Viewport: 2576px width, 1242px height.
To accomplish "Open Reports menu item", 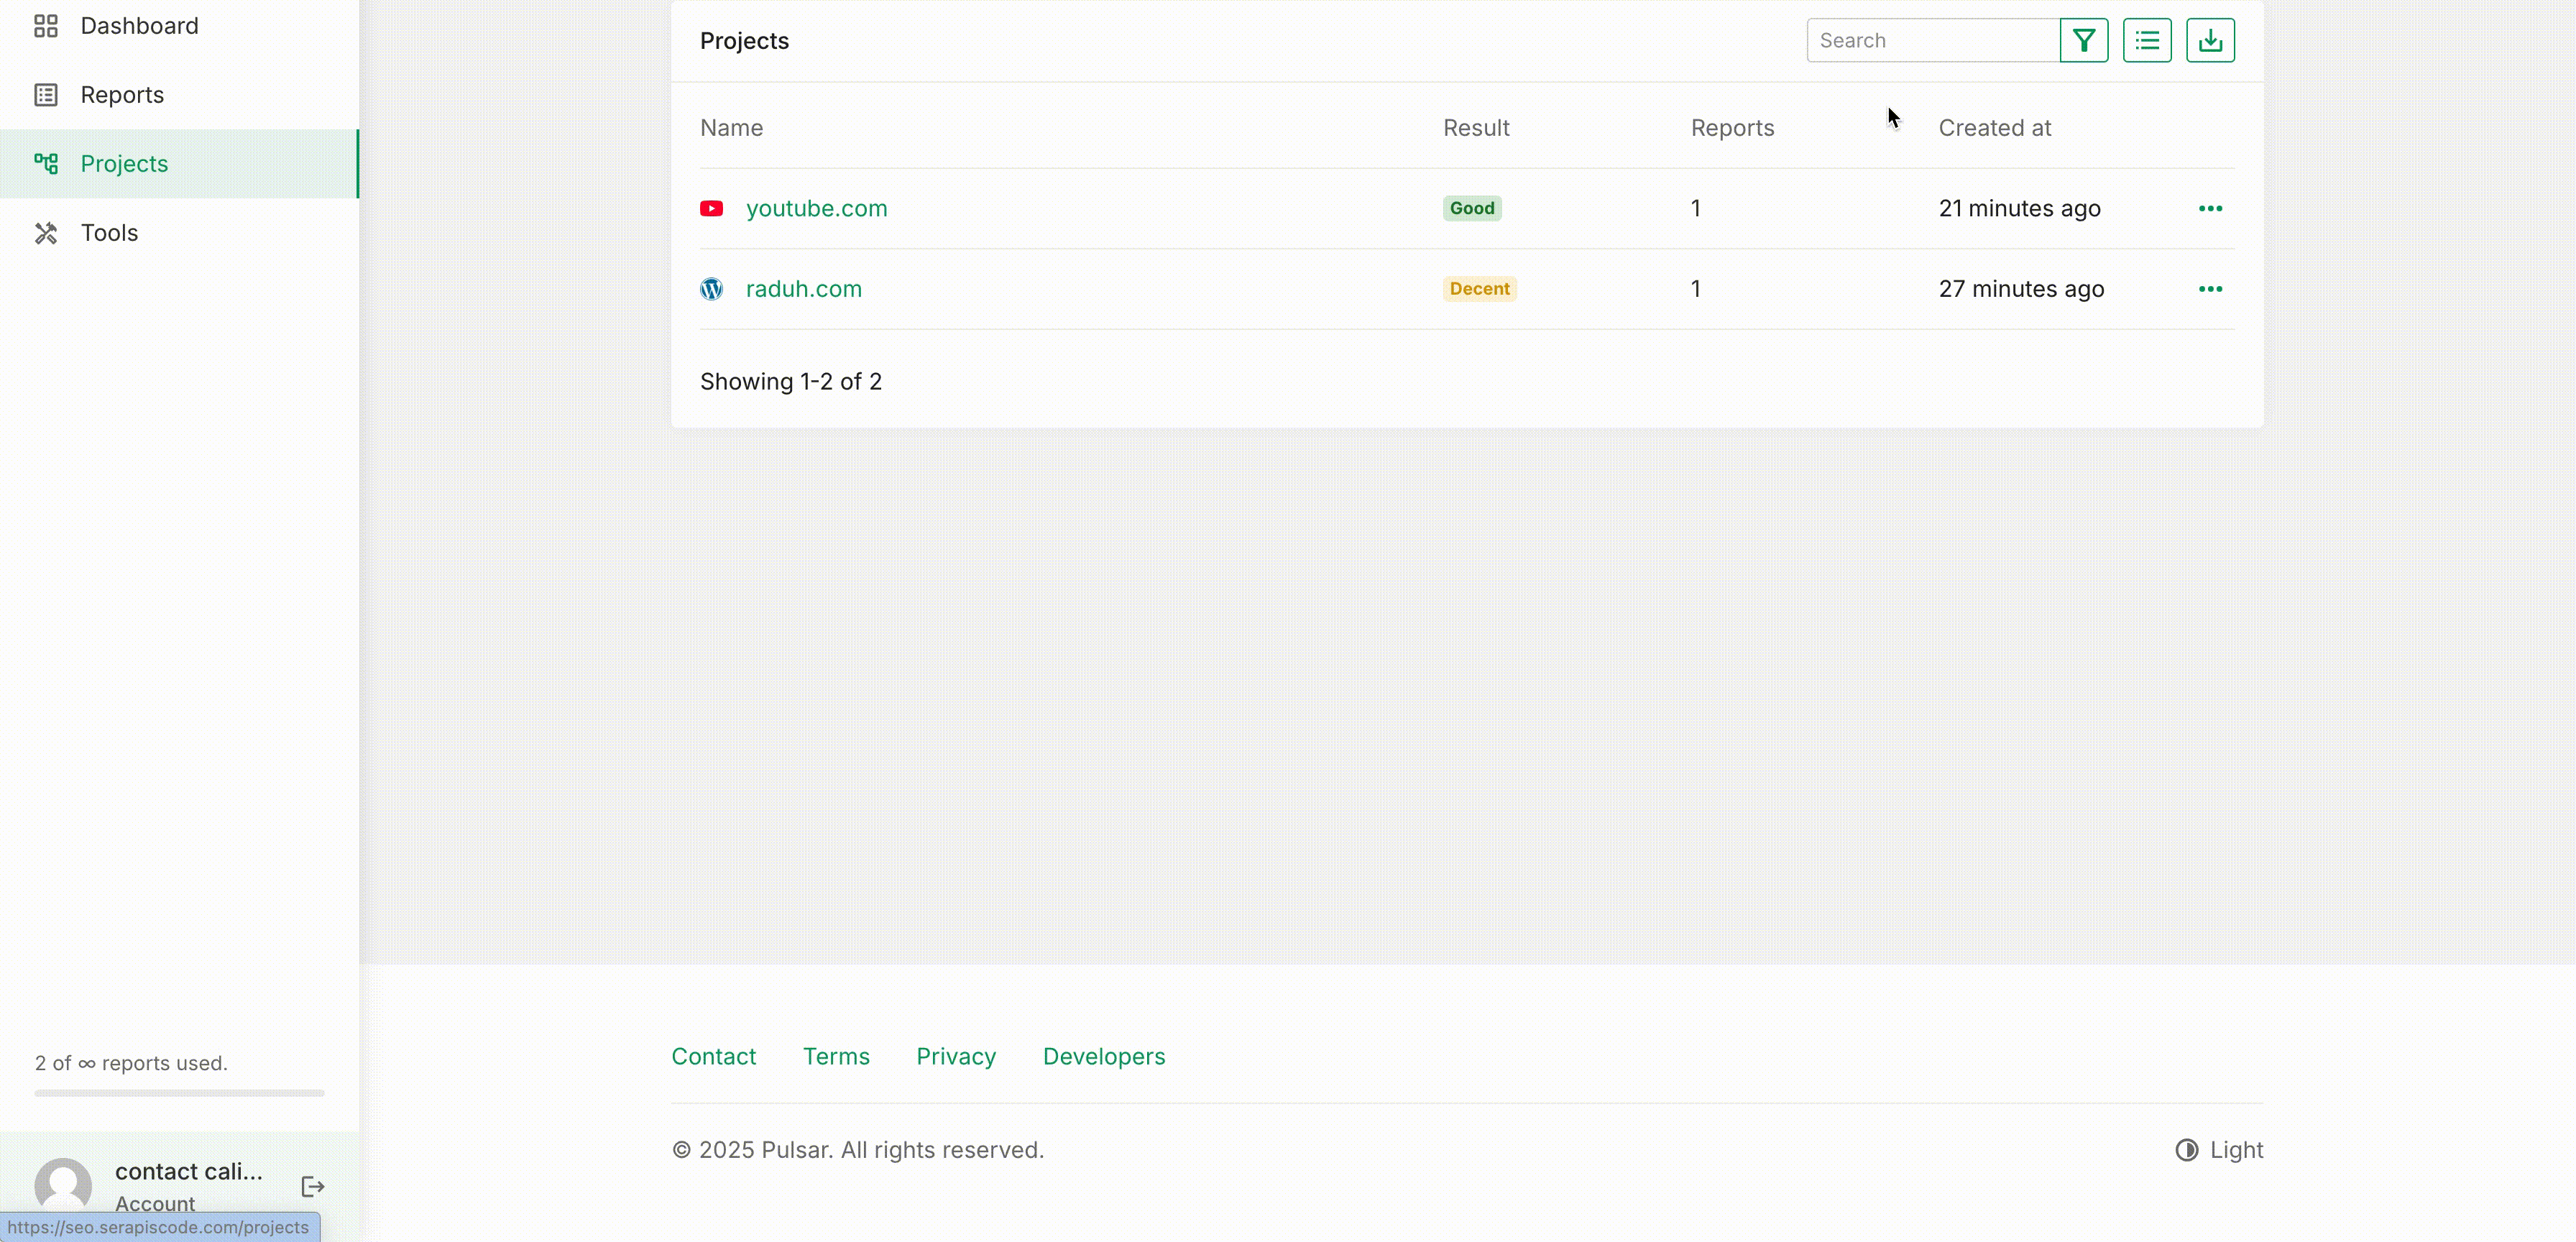I will click(180, 95).
